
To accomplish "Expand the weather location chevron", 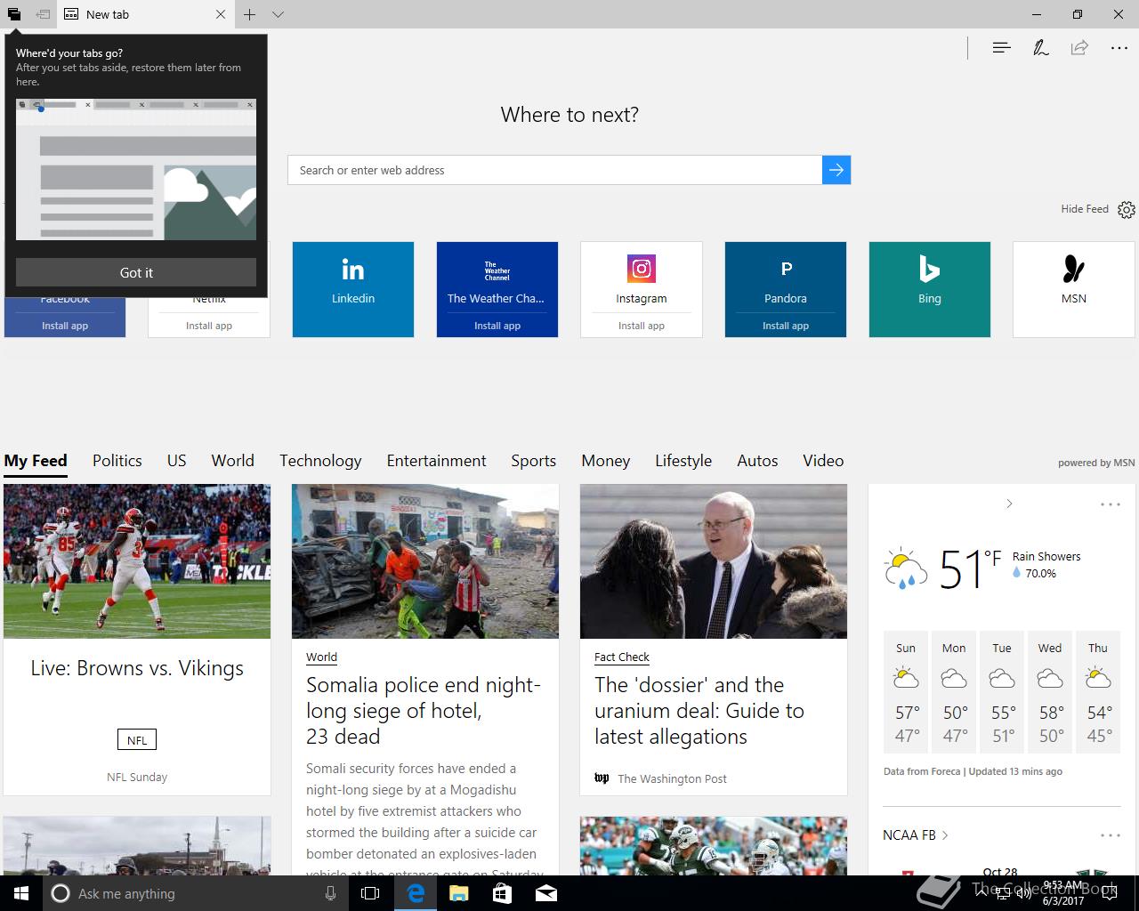I will [1009, 504].
